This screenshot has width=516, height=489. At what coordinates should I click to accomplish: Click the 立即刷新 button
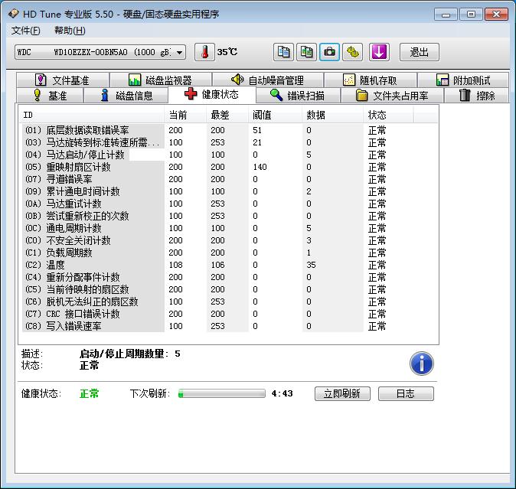342,393
